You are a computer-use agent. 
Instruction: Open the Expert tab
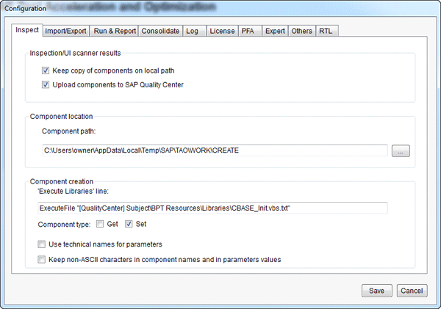coord(275,31)
